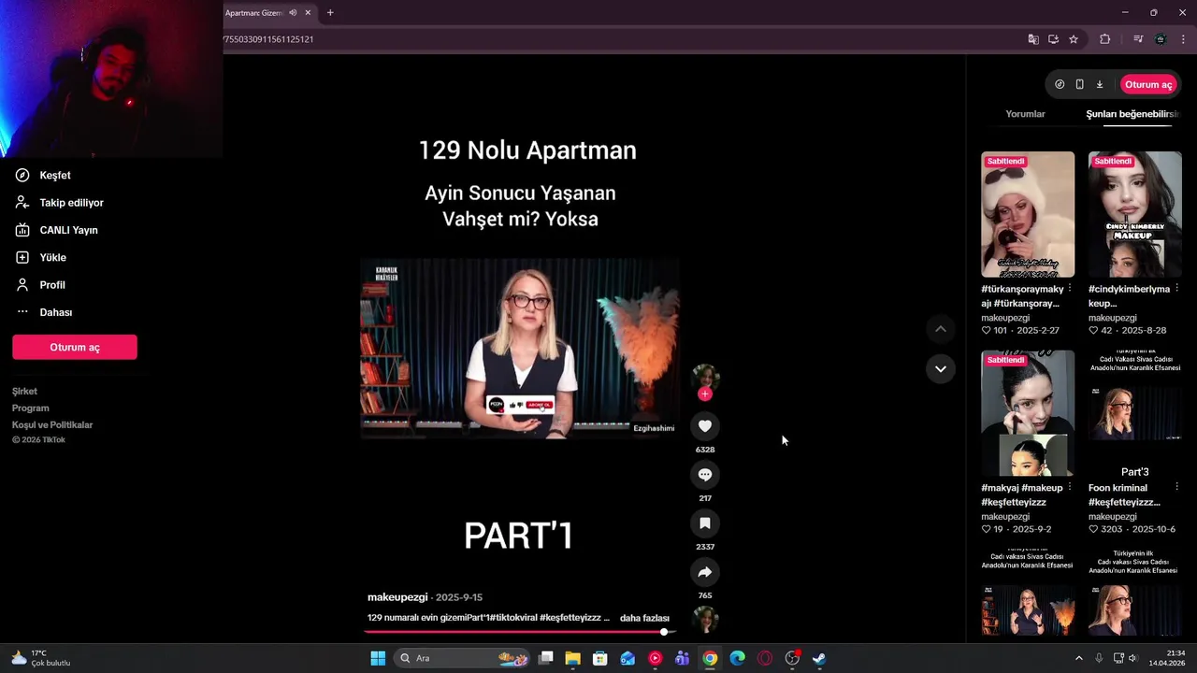Follow creator with the red plus badge
Screen dimensions: 1197x673
[705, 394]
